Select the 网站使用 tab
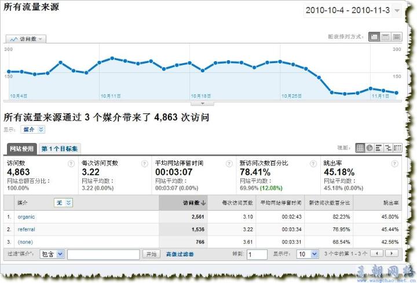The height and width of the screenshot is (283, 417). pyautogui.click(x=21, y=149)
